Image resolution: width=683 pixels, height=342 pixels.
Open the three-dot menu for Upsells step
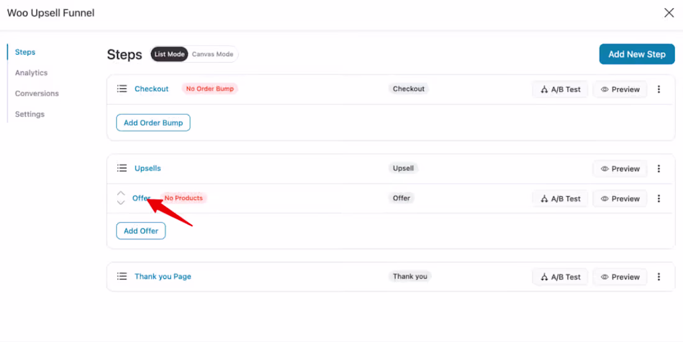659,169
